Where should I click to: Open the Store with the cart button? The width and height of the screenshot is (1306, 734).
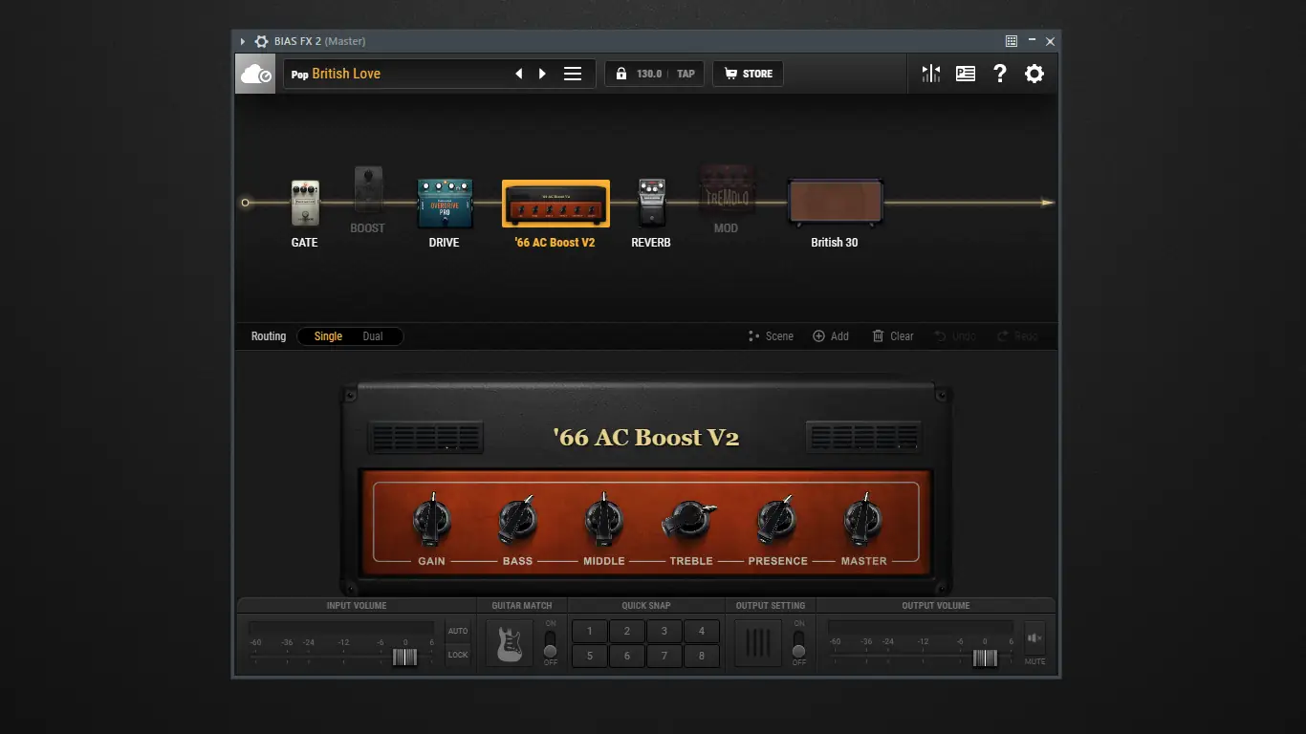point(748,74)
